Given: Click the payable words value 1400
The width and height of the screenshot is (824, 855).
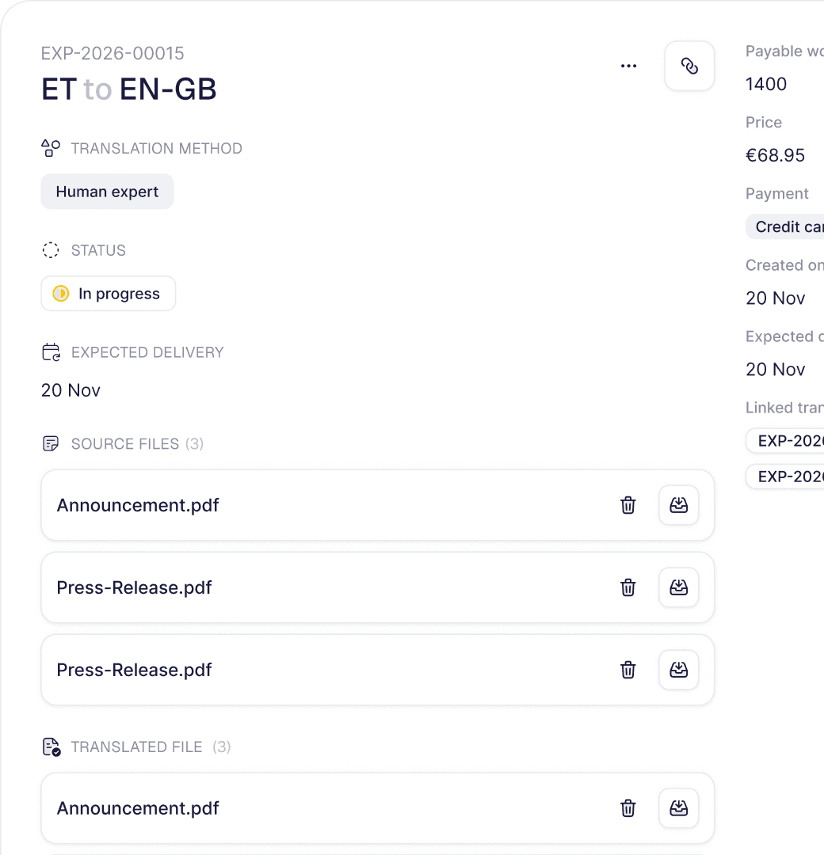Looking at the screenshot, I should (766, 85).
